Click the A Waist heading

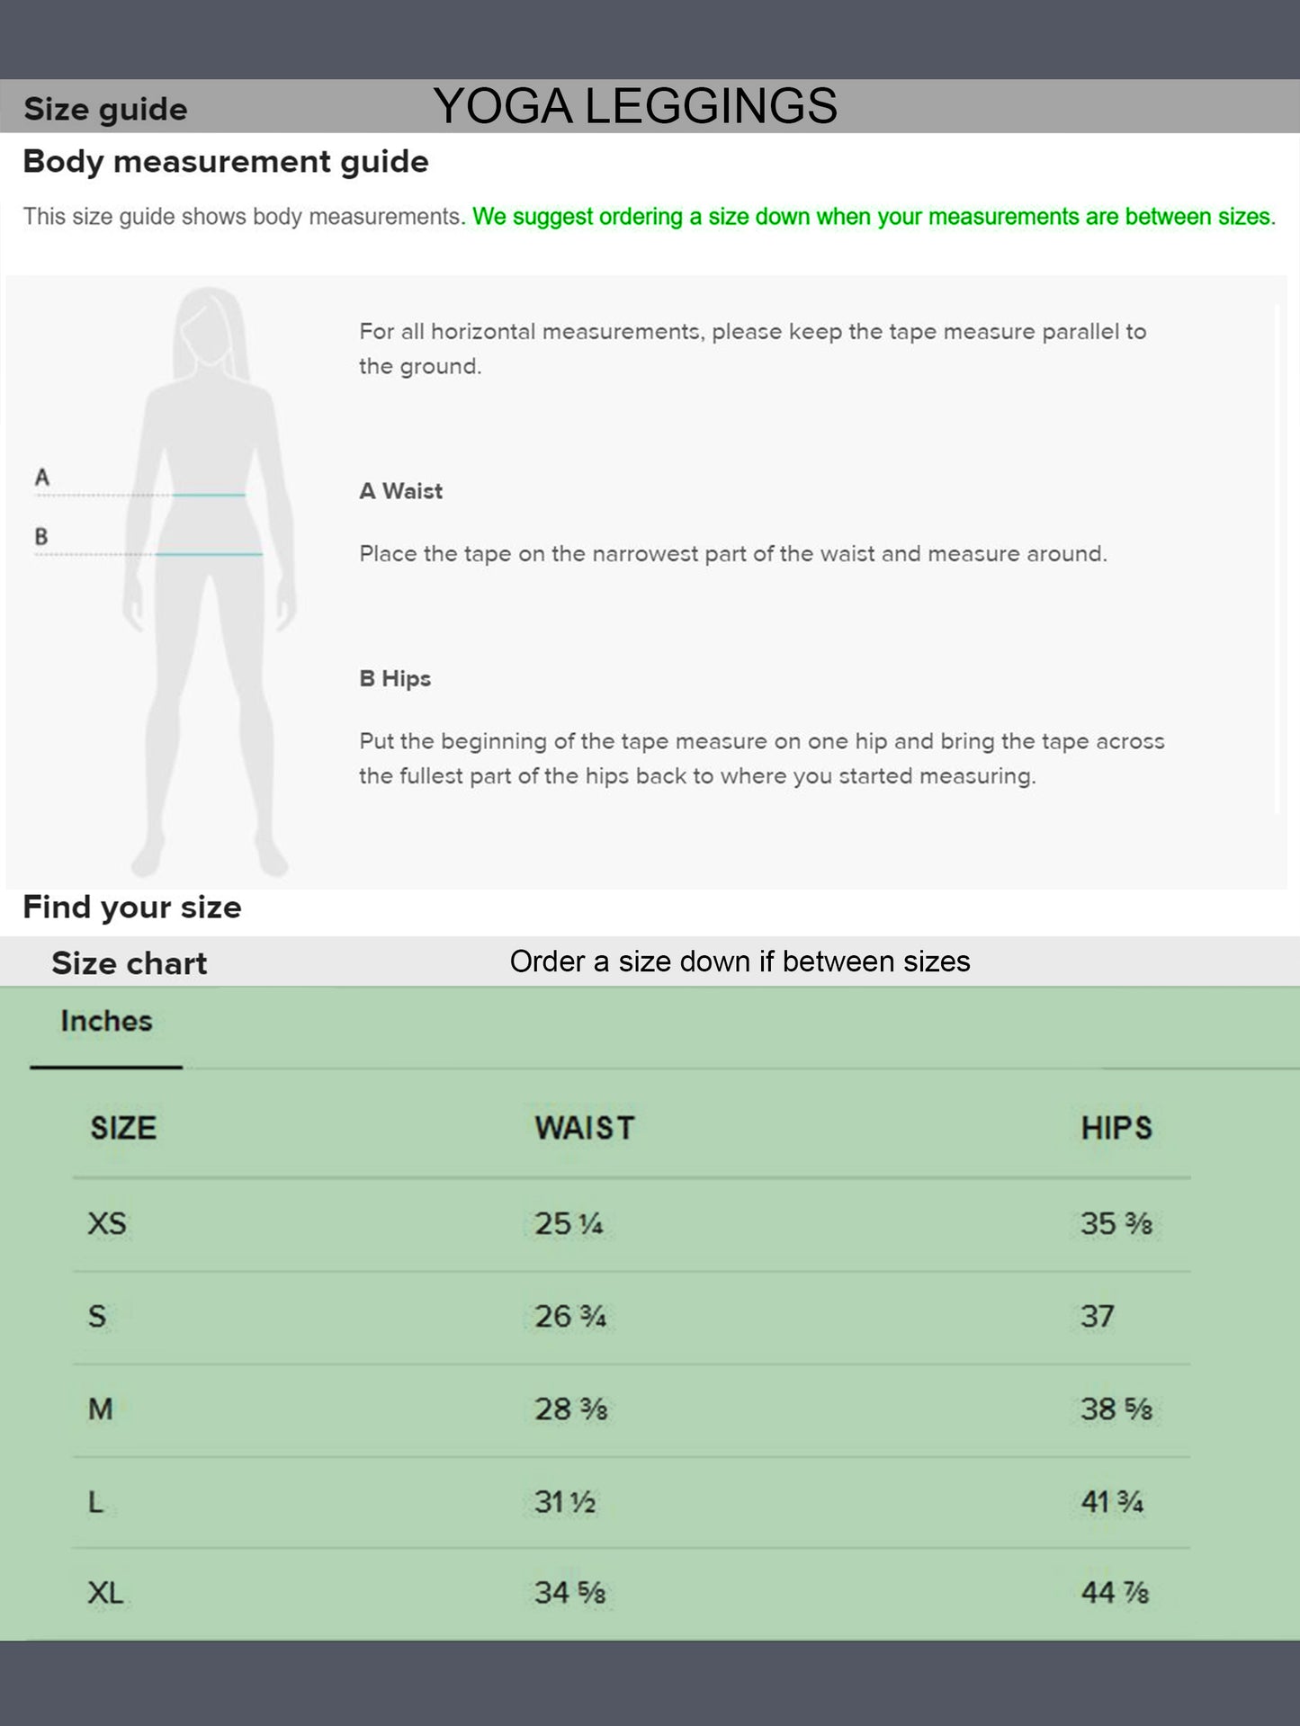coord(400,491)
